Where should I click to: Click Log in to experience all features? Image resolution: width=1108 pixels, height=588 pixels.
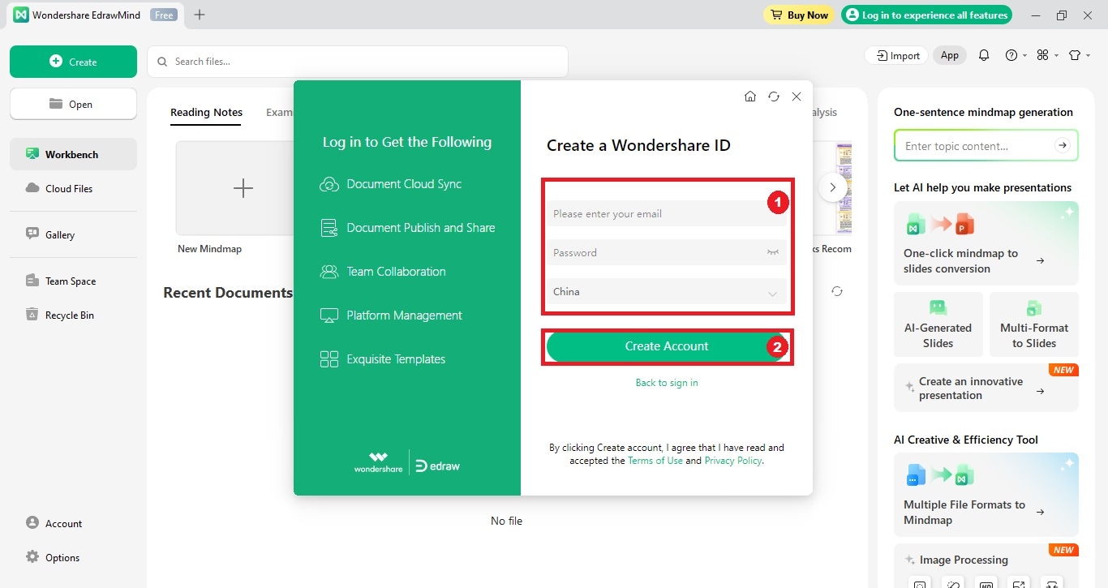click(x=926, y=15)
